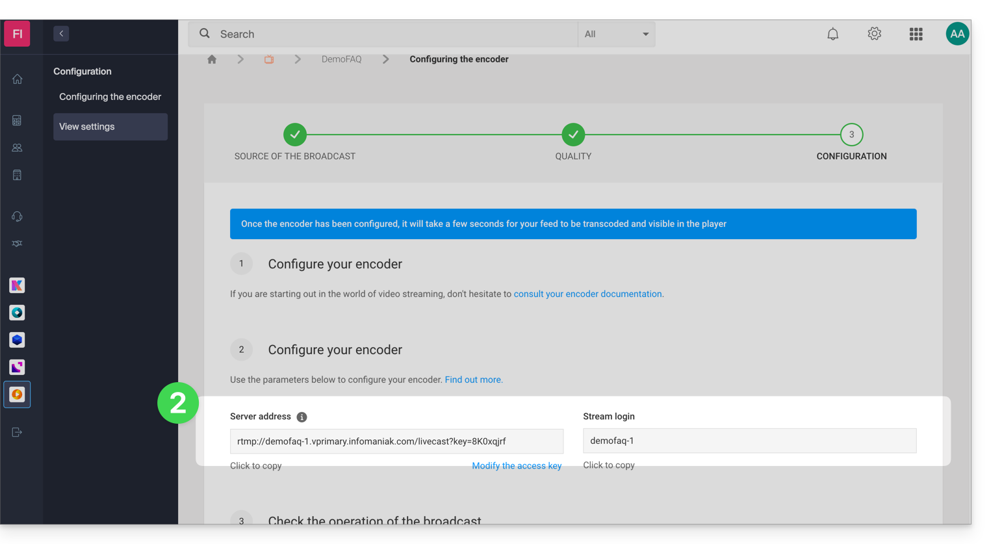Click the Stream login field to copy
This screenshot has height=544, width=991.
[x=749, y=441]
